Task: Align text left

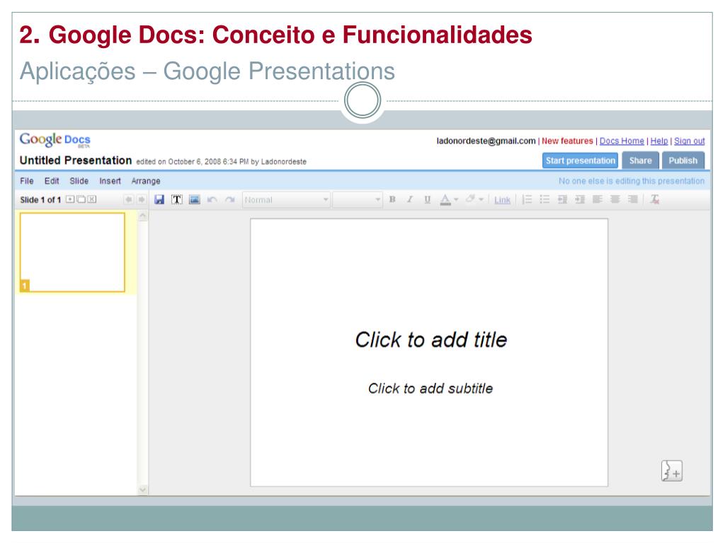Action: [x=598, y=199]
